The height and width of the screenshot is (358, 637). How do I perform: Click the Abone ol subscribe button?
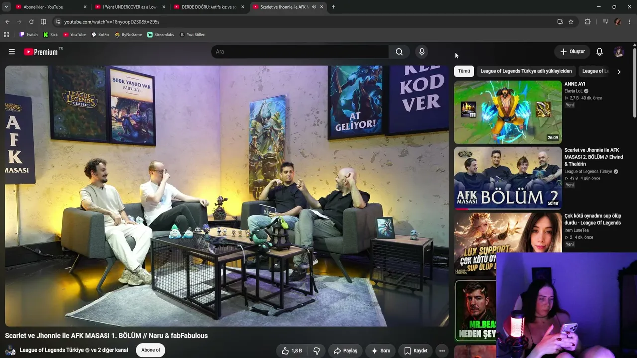click(x=150, y=350)
